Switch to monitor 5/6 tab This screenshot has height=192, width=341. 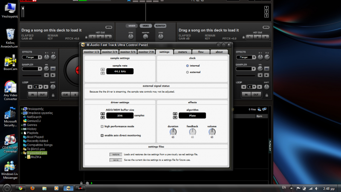click(128, 52)
